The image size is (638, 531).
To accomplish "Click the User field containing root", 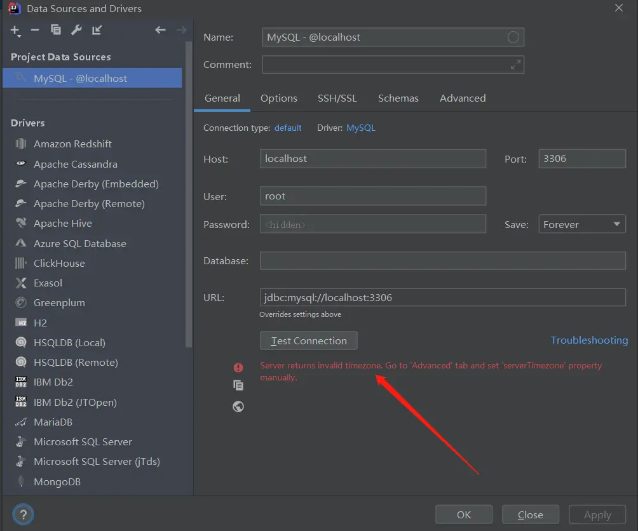I will 373,196.
